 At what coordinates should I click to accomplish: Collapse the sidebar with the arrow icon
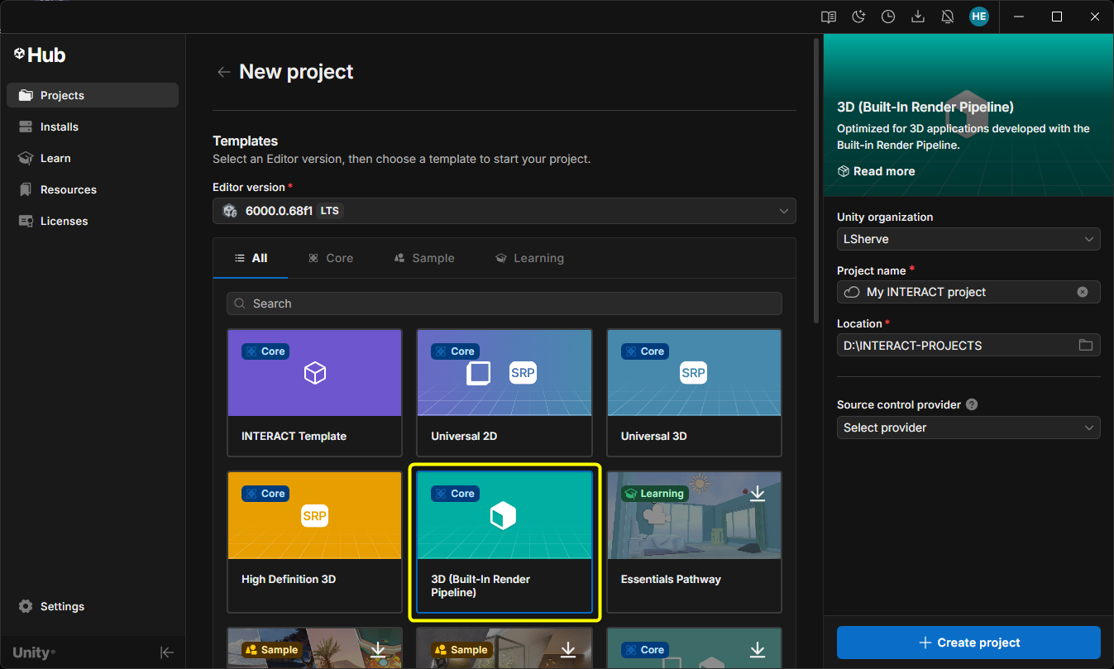pyautogui.click(x=167, y=652)
